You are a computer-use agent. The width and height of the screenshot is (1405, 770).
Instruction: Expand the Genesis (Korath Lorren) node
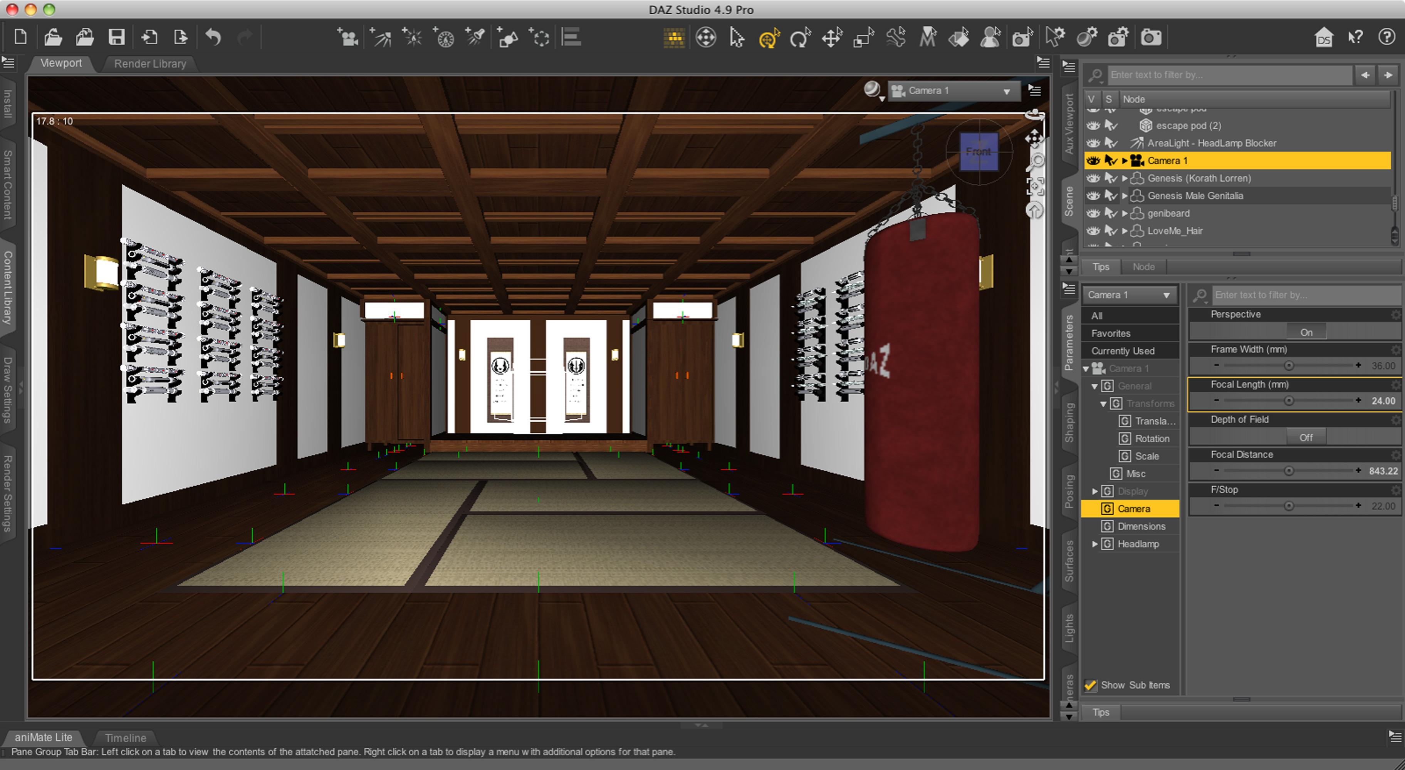tap(1125, 178)
